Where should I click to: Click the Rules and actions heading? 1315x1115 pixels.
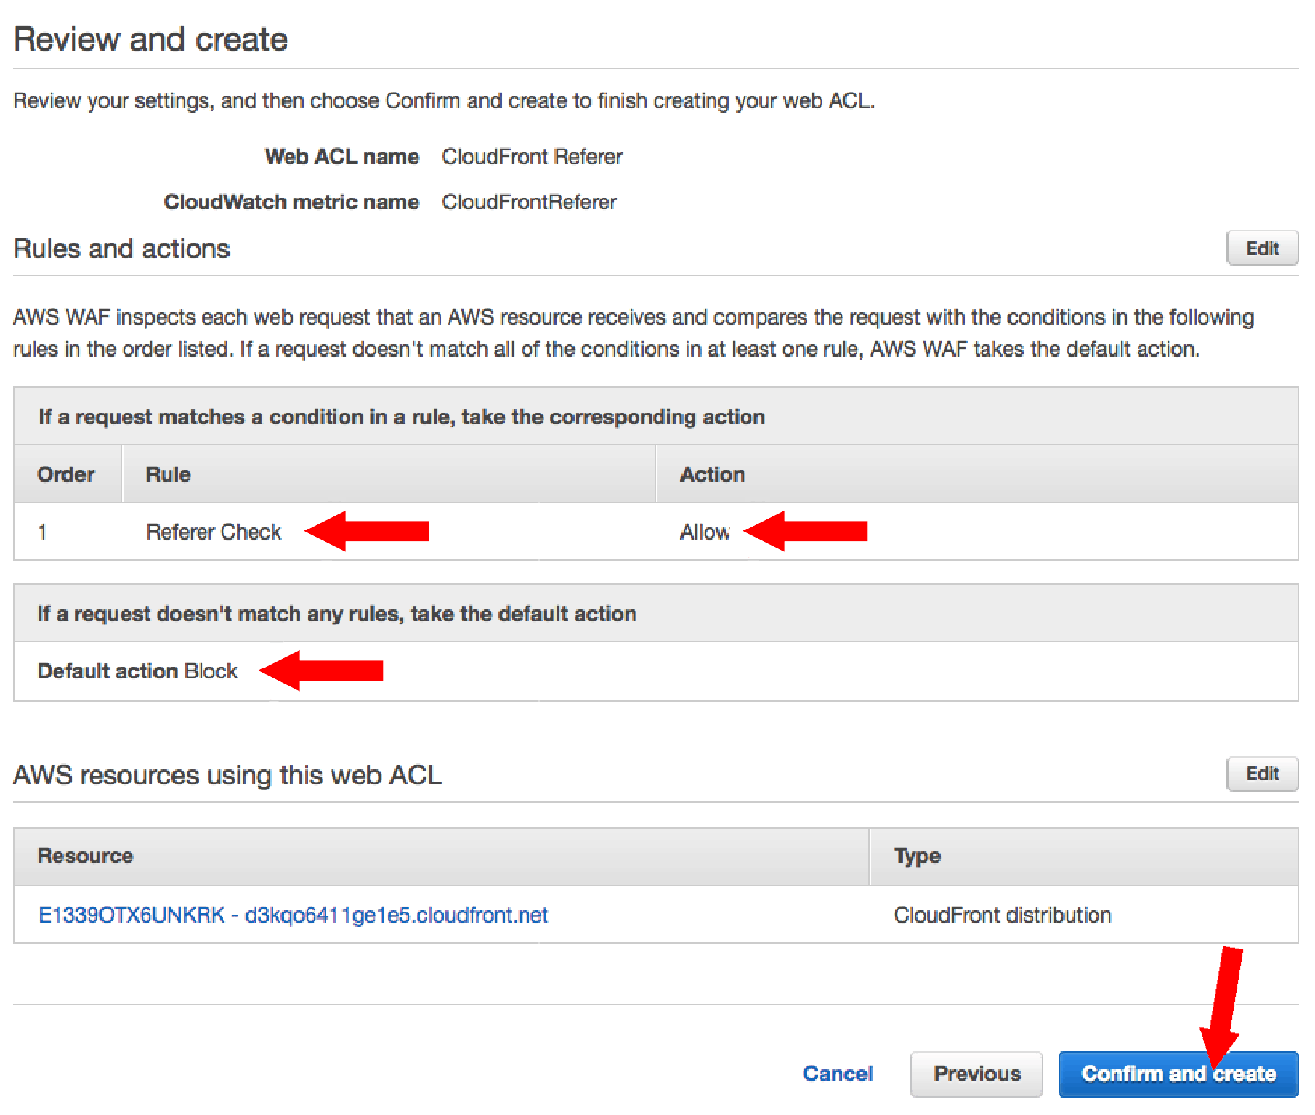pyautogui.click(x=122, y=248)
